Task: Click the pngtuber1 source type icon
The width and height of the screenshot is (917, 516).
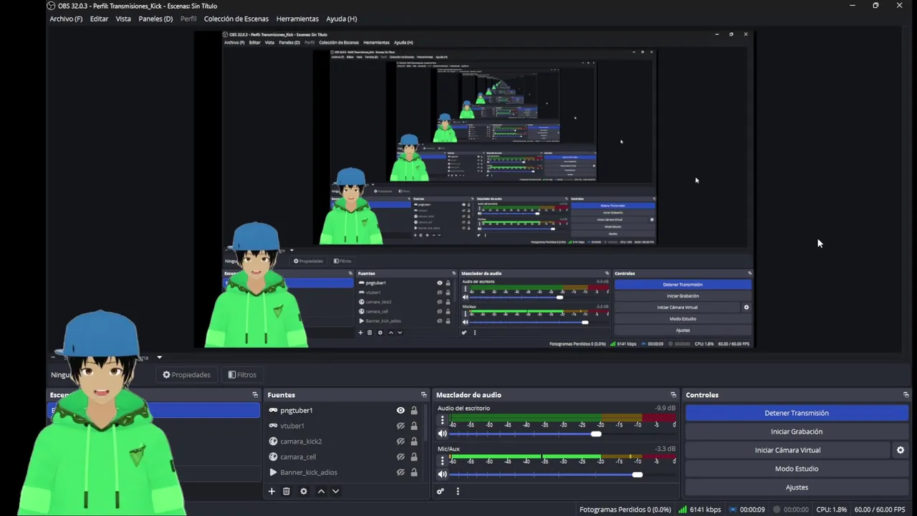Action: coord(273,411)
